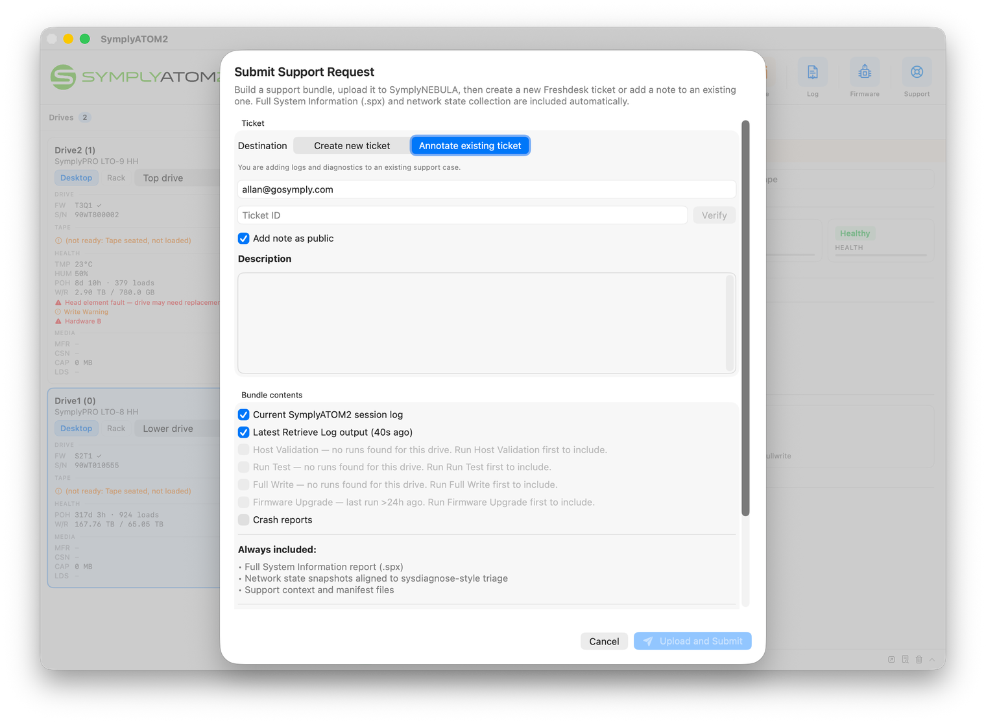Click the T3Q1 firmware checkmark on Drive2
Viewport: 986px width, 723px height.
click(99, 206)
